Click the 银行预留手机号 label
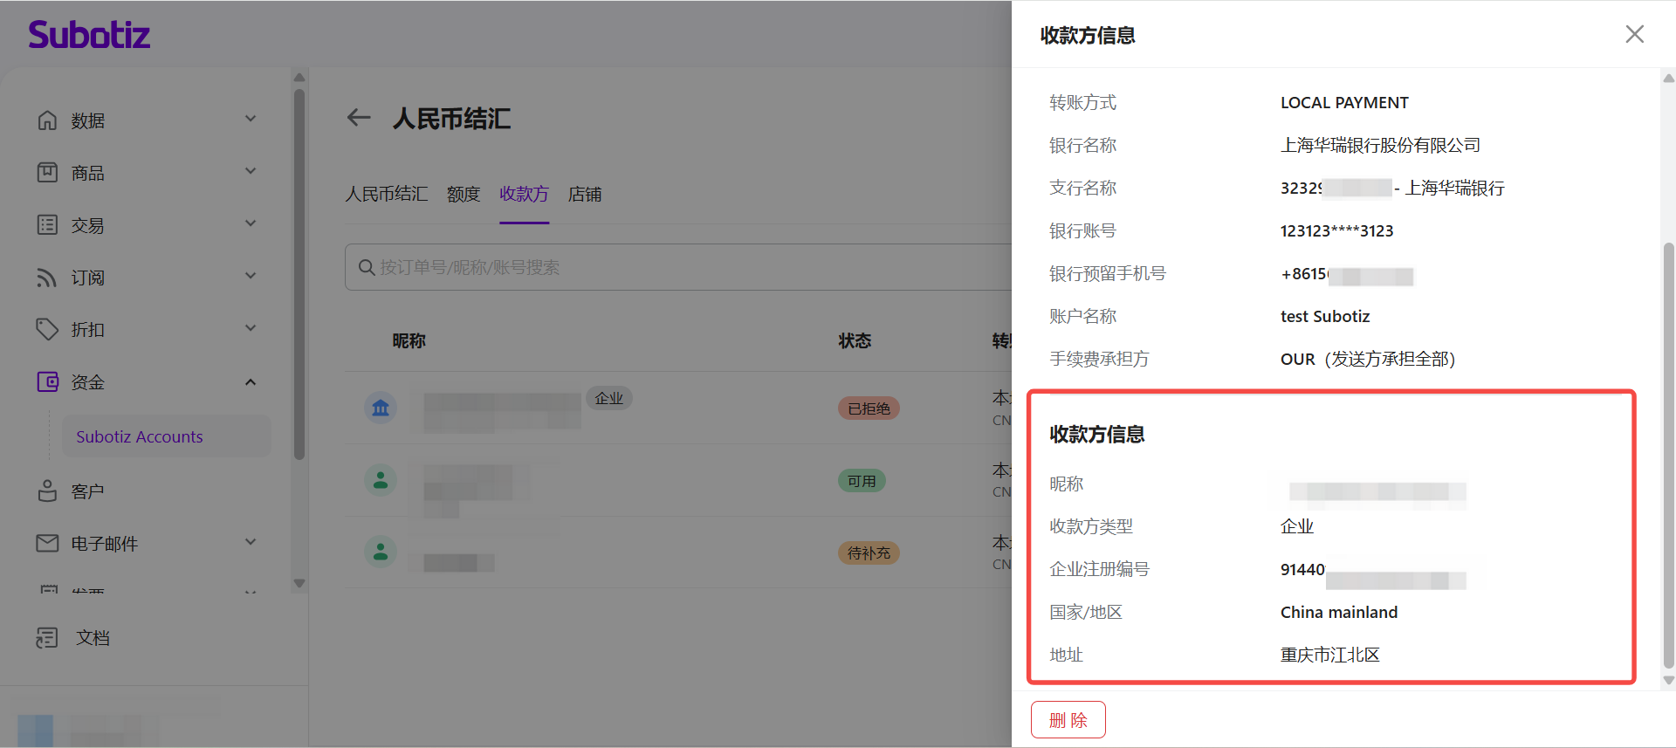This screenshot has width=1676, height=748. click(1108, 273)
